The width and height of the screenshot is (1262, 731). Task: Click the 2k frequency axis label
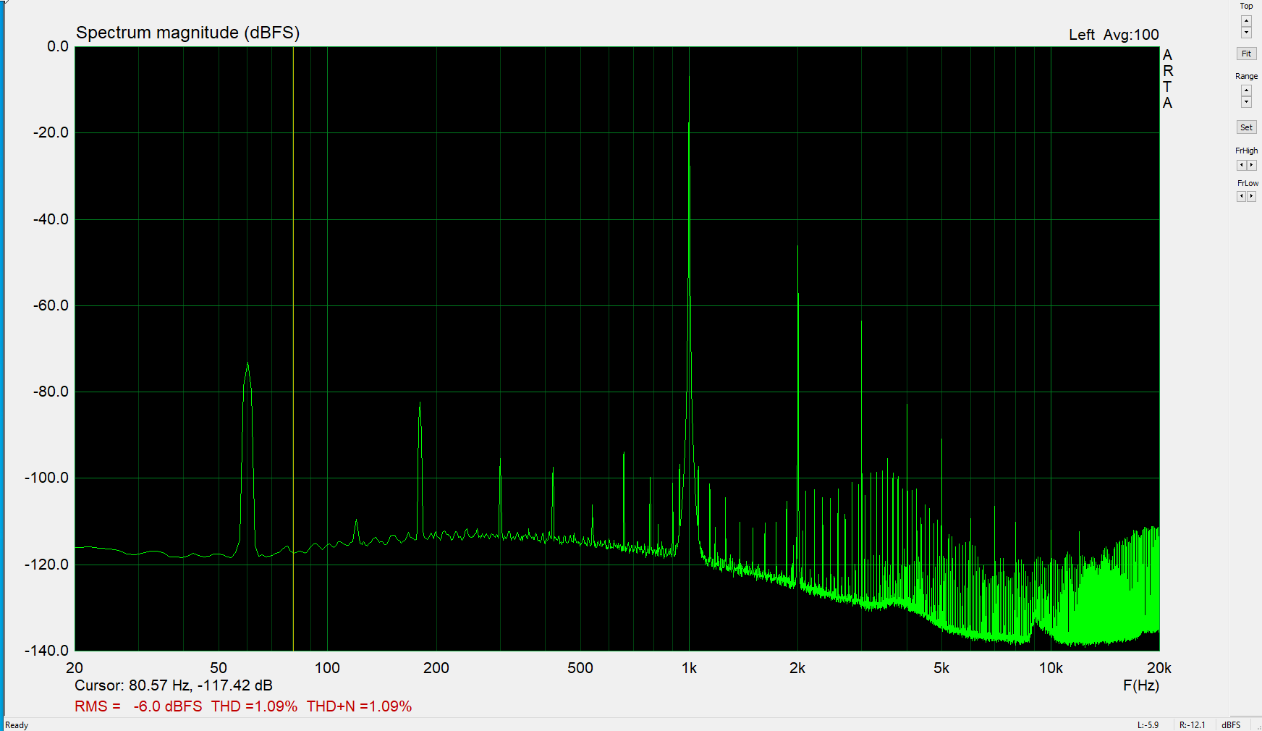[797, 668]
